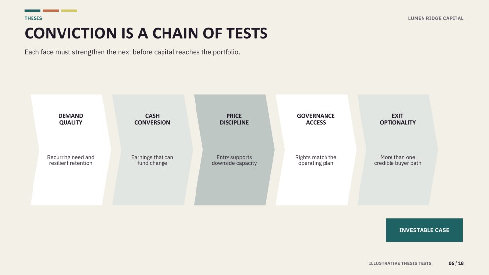Click the Price Discipline chevron heading

click(234, 119)
